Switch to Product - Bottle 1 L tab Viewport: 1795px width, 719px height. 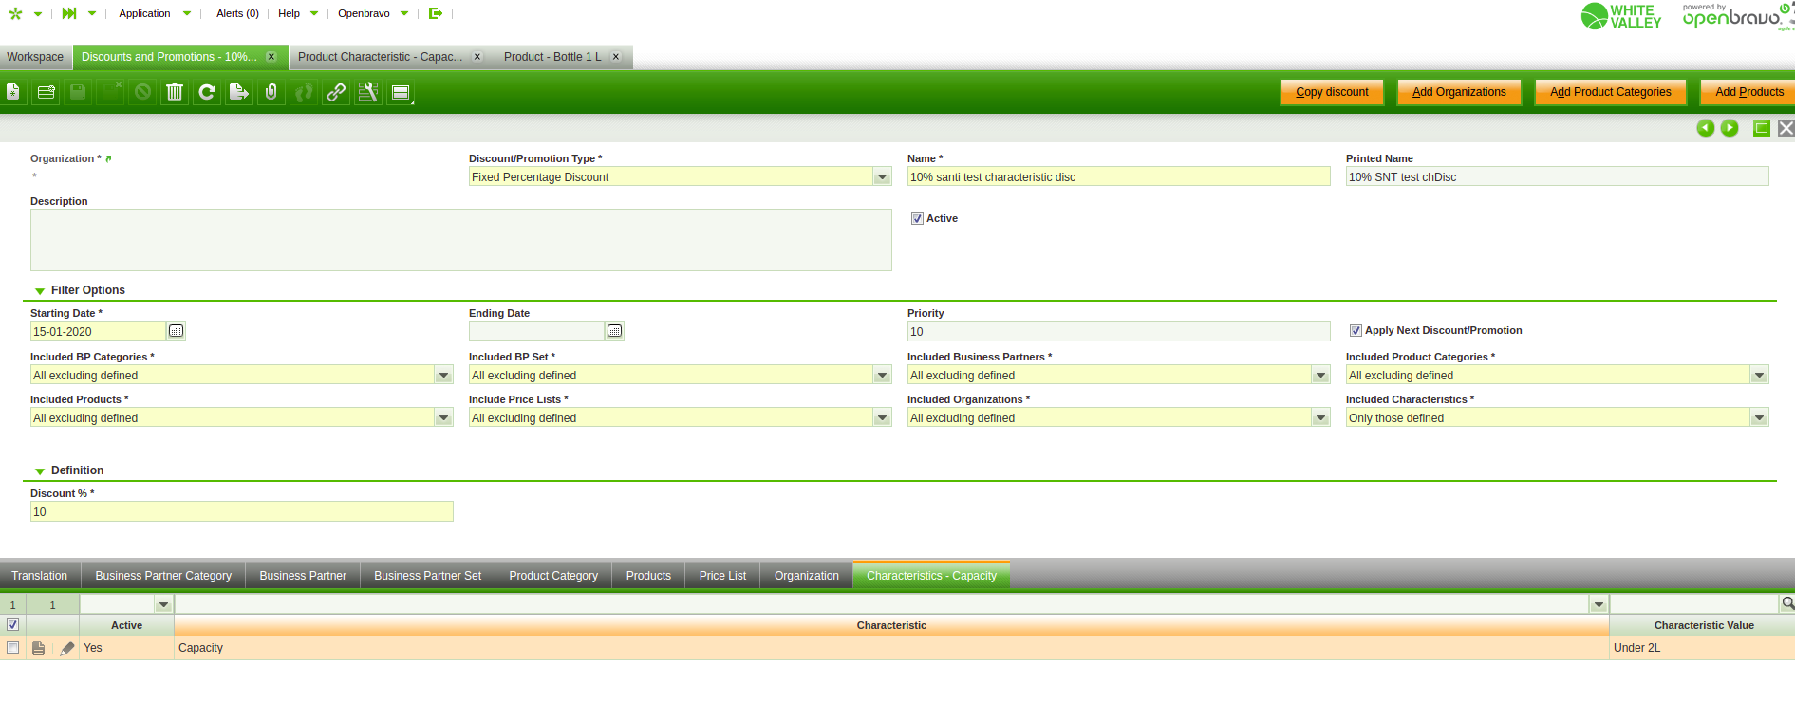552,57
